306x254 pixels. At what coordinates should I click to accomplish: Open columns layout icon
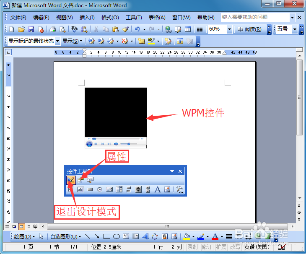(x=200, y=29)
